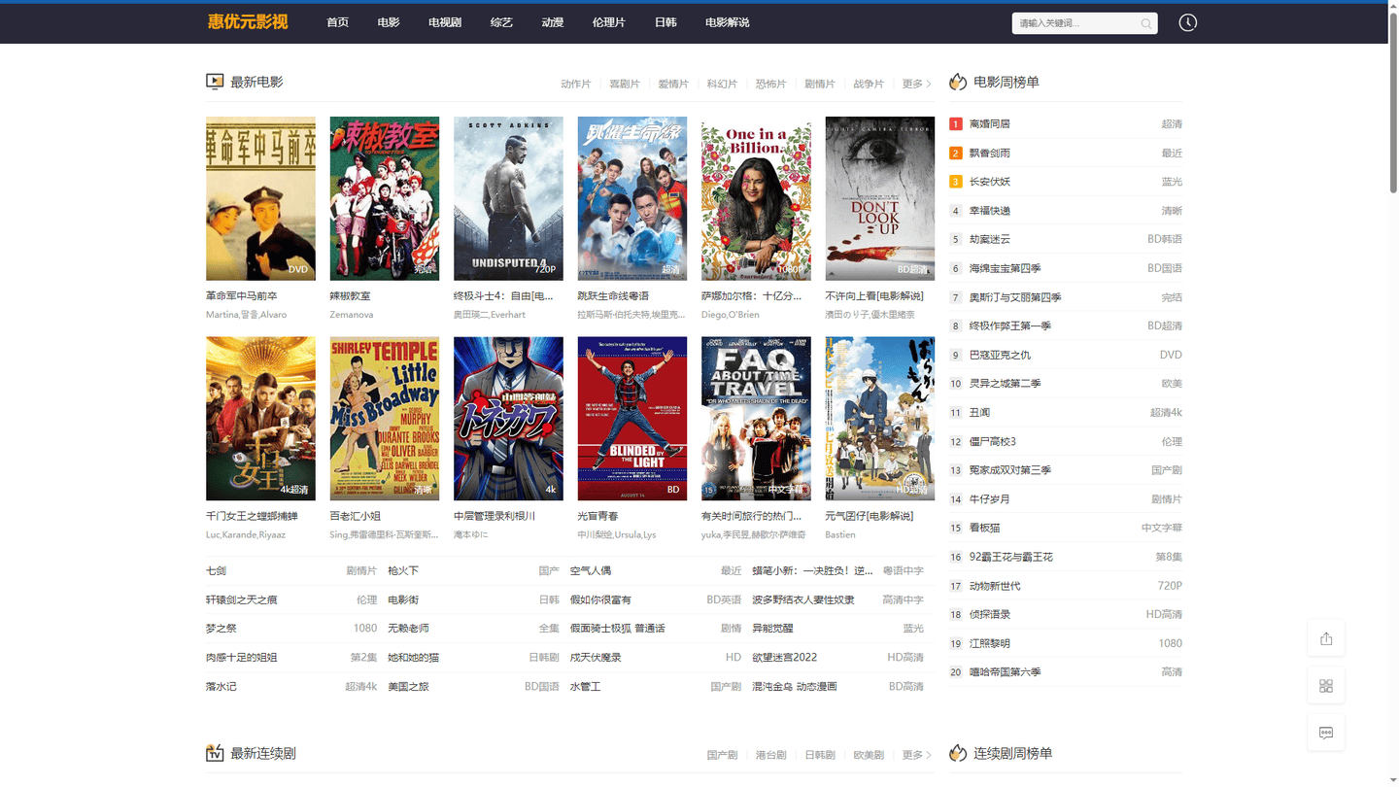Click the 连续剧周榜单 flame icon
The height and width of the screenshot is (787, 1399).
(x=958, y=753)
